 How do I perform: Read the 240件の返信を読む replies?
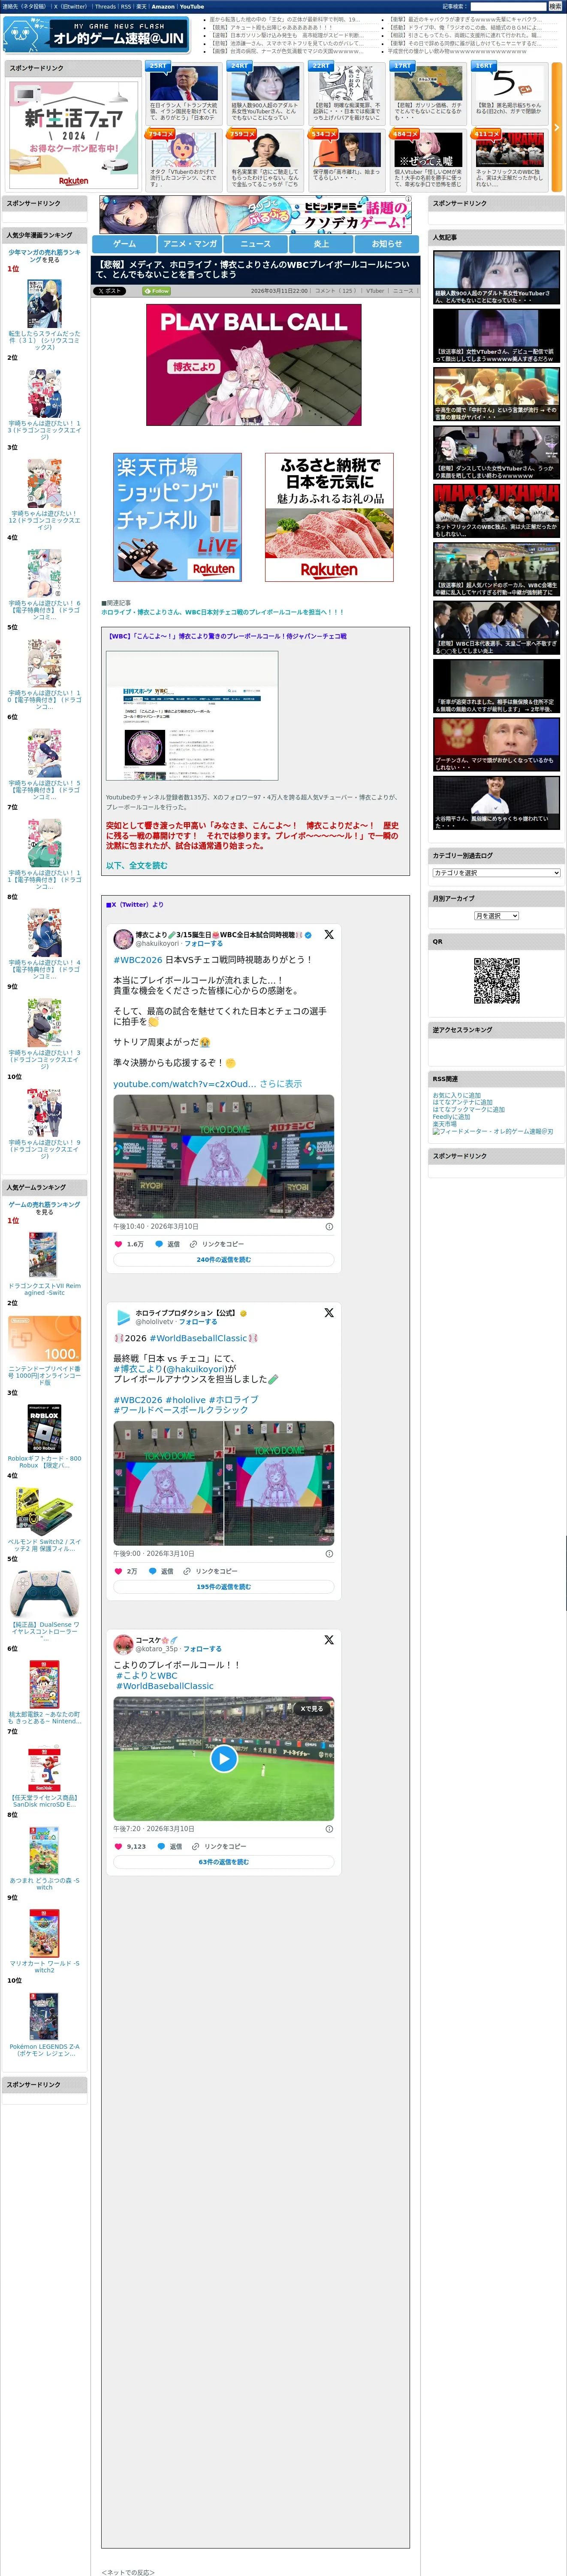point(223,1260)
